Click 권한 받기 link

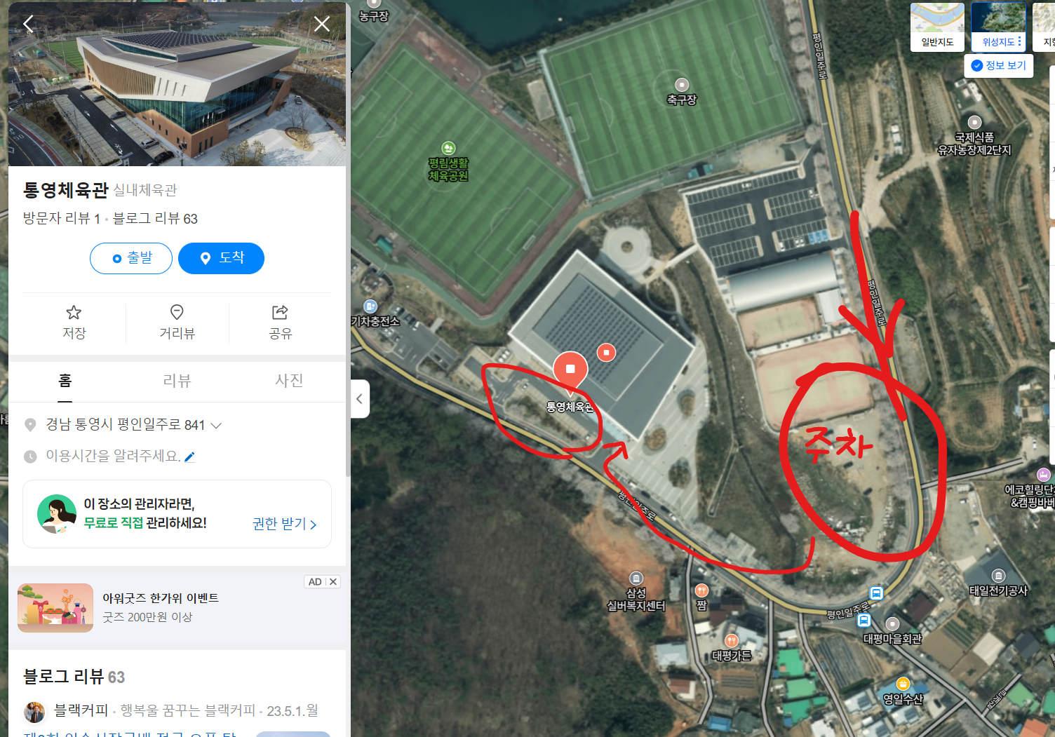click(285, 524)
